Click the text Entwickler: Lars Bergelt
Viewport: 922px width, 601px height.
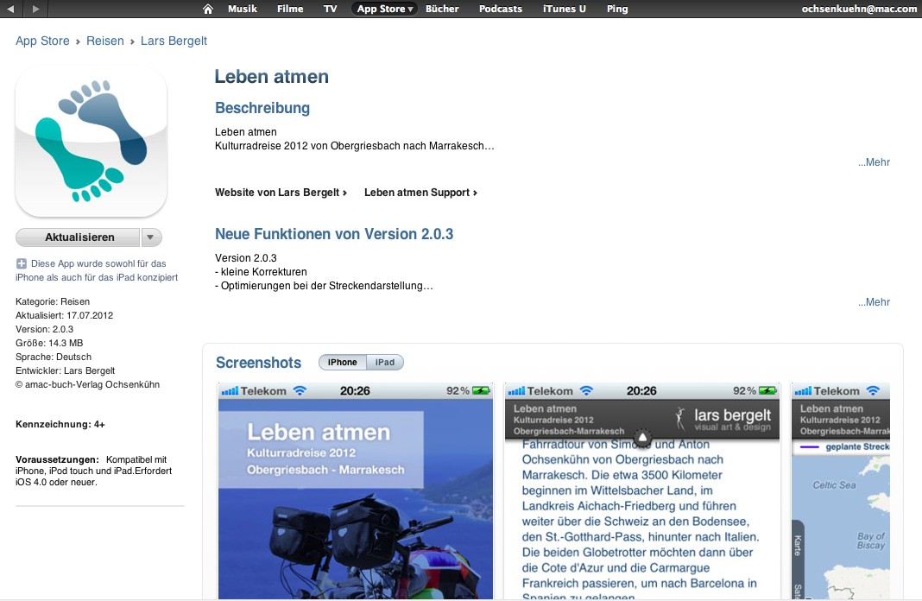66,370
